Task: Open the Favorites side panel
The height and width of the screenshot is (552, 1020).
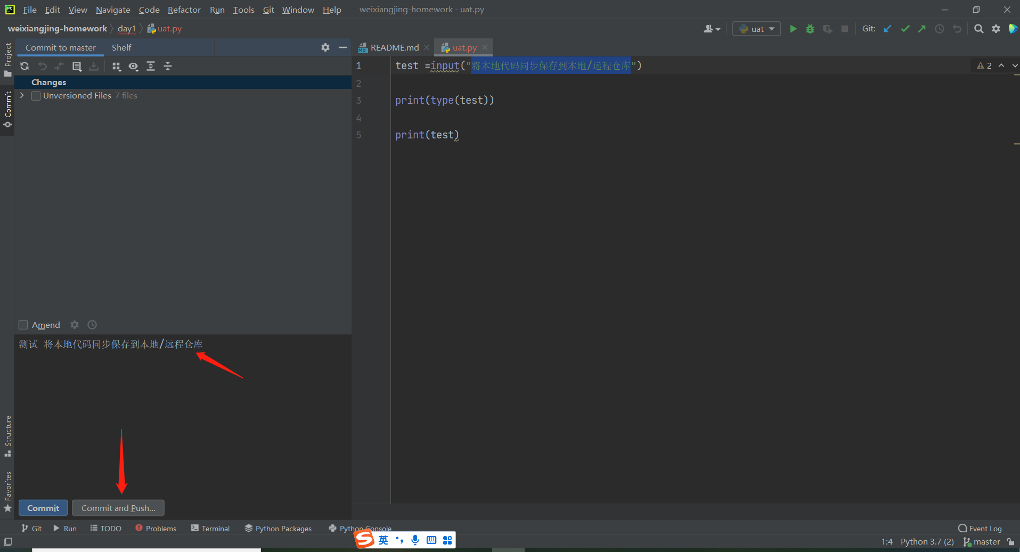Action: pos(7,492)
